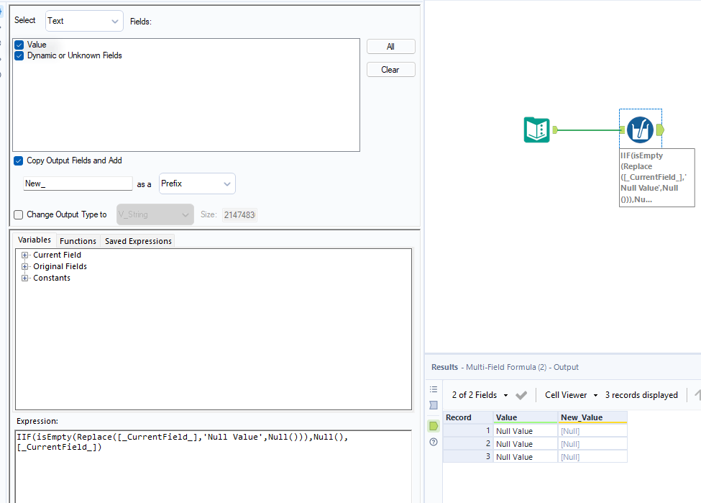The width and height of the screenshot is (701, 503).
Task: Open the Saved Expressions tab
Action: click(137, 240)
